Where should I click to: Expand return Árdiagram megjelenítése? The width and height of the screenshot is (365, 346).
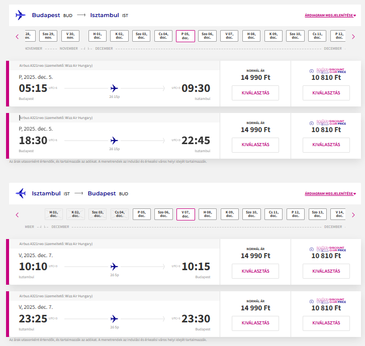point(330,193)
